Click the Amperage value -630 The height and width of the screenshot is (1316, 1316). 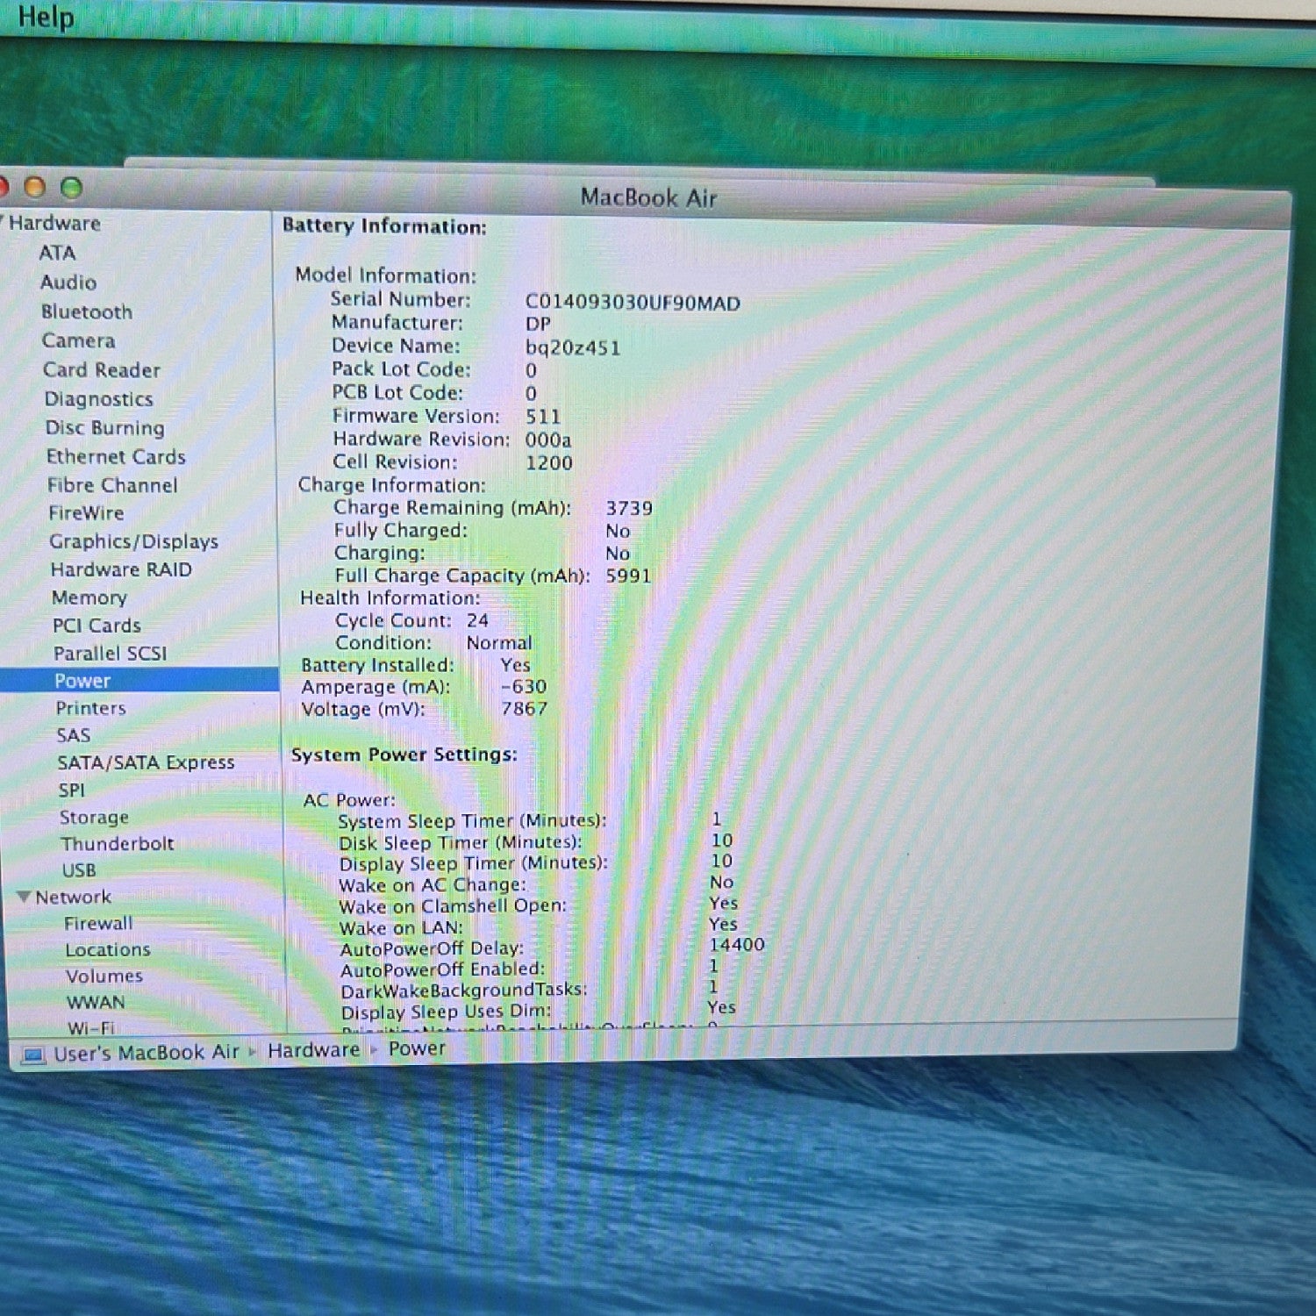524,686
